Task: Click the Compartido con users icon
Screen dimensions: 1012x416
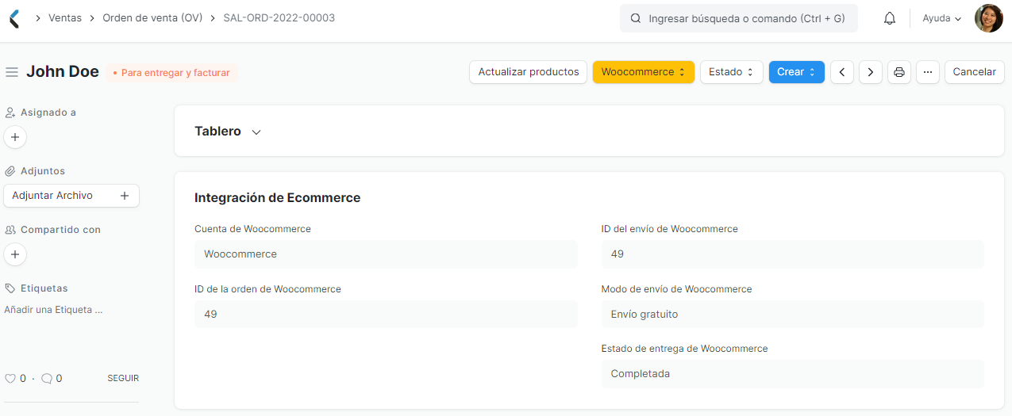Action: pos(10,230)
